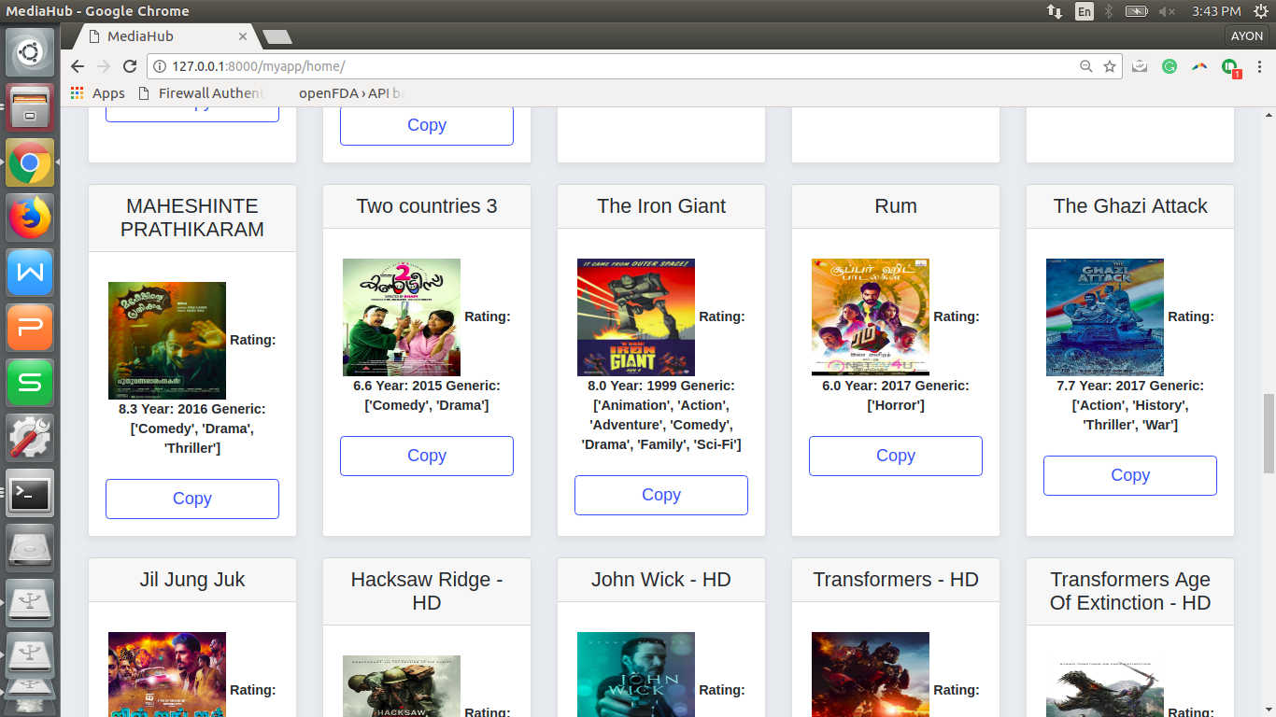Click the 'Hacksaw Ridge - HD' heading
This screenshot has width=1276, height=717.
tap(427, 591)
